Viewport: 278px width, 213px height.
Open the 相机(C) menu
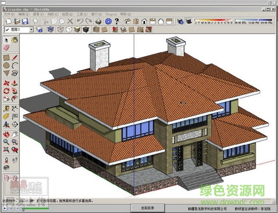[53, 14]
